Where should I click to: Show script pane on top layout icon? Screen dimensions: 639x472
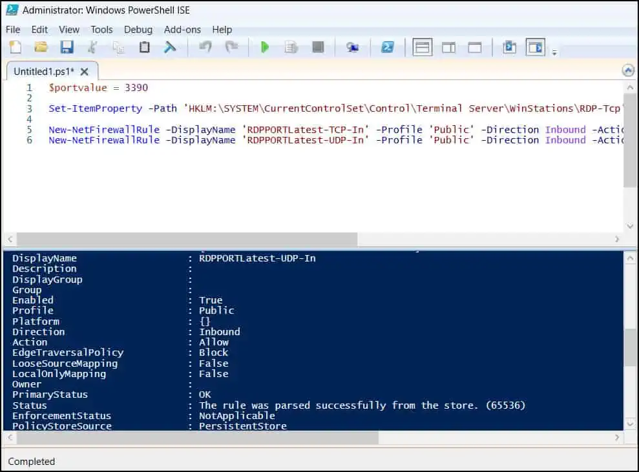(x=422, y=47)
